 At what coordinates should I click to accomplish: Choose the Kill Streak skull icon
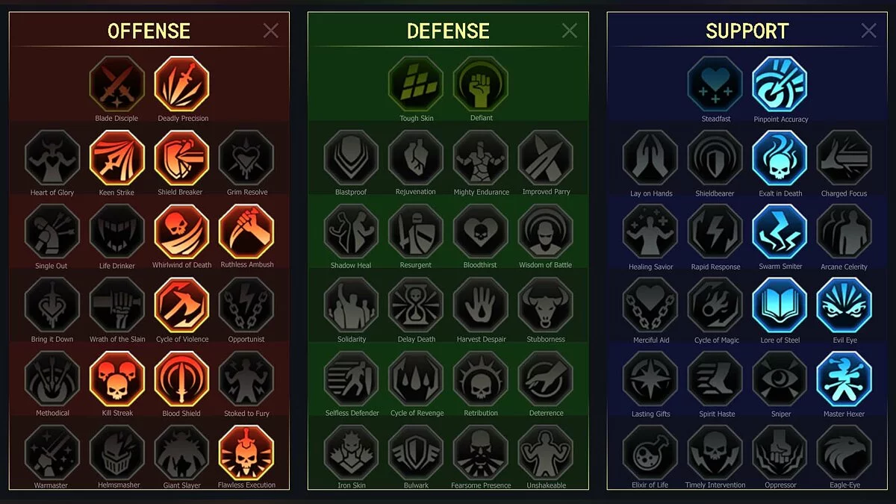pyautogui.click(x=117, y=379)
